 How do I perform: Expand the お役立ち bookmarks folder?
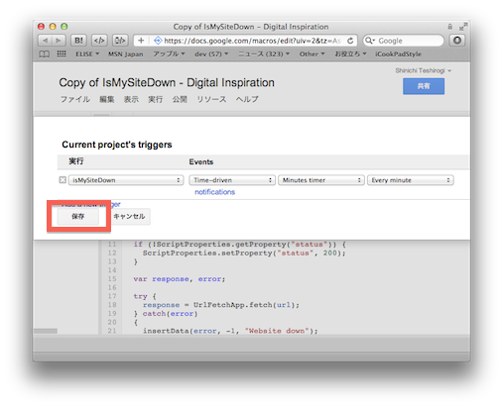point(350,53)
